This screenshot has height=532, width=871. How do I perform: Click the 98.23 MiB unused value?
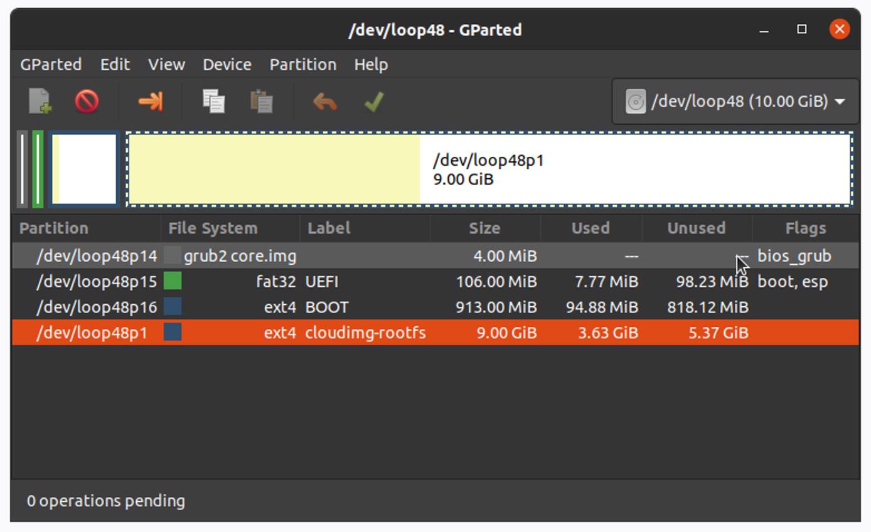click(712, 282)
